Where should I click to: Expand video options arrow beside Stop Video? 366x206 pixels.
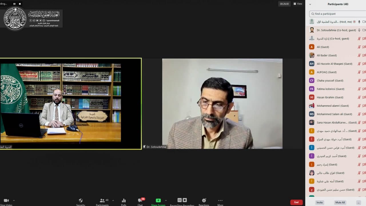click(14, 200)
